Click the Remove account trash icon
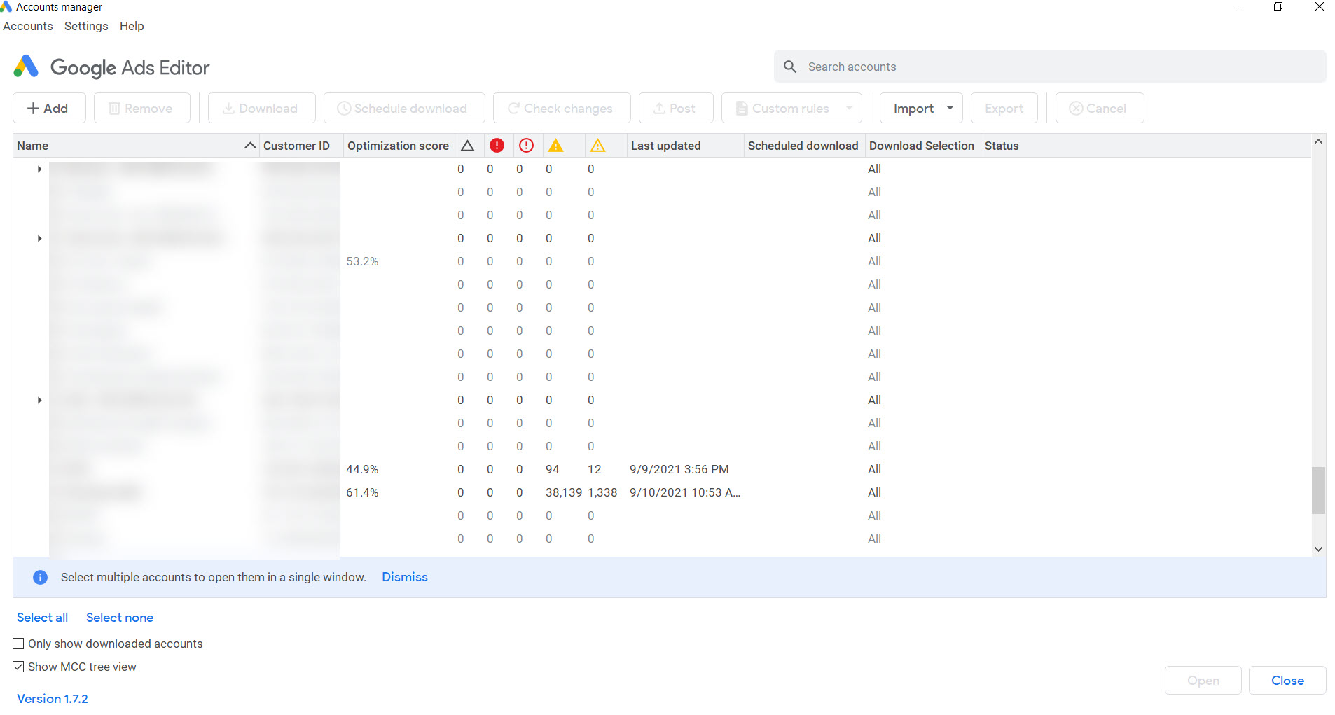 pyautogui.click(x=114, y=108)
